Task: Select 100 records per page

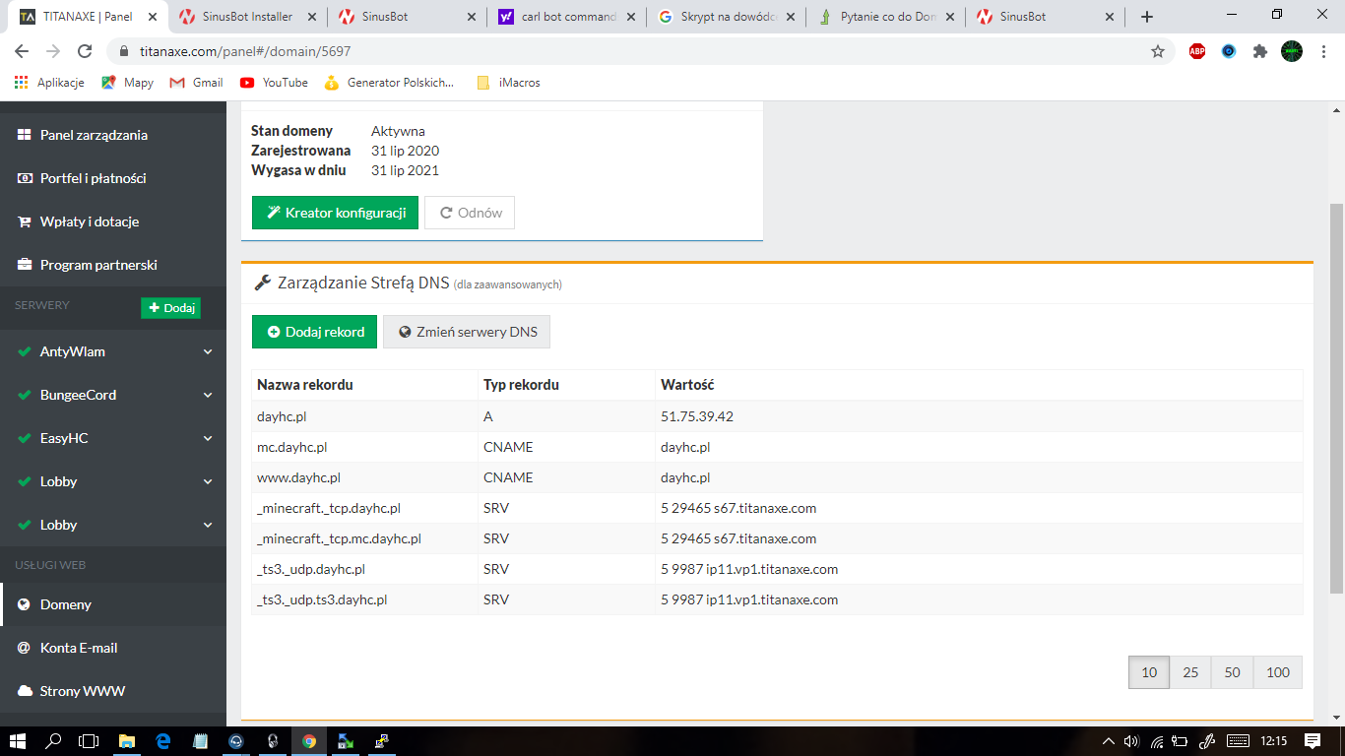Action: click(1278, 672)
